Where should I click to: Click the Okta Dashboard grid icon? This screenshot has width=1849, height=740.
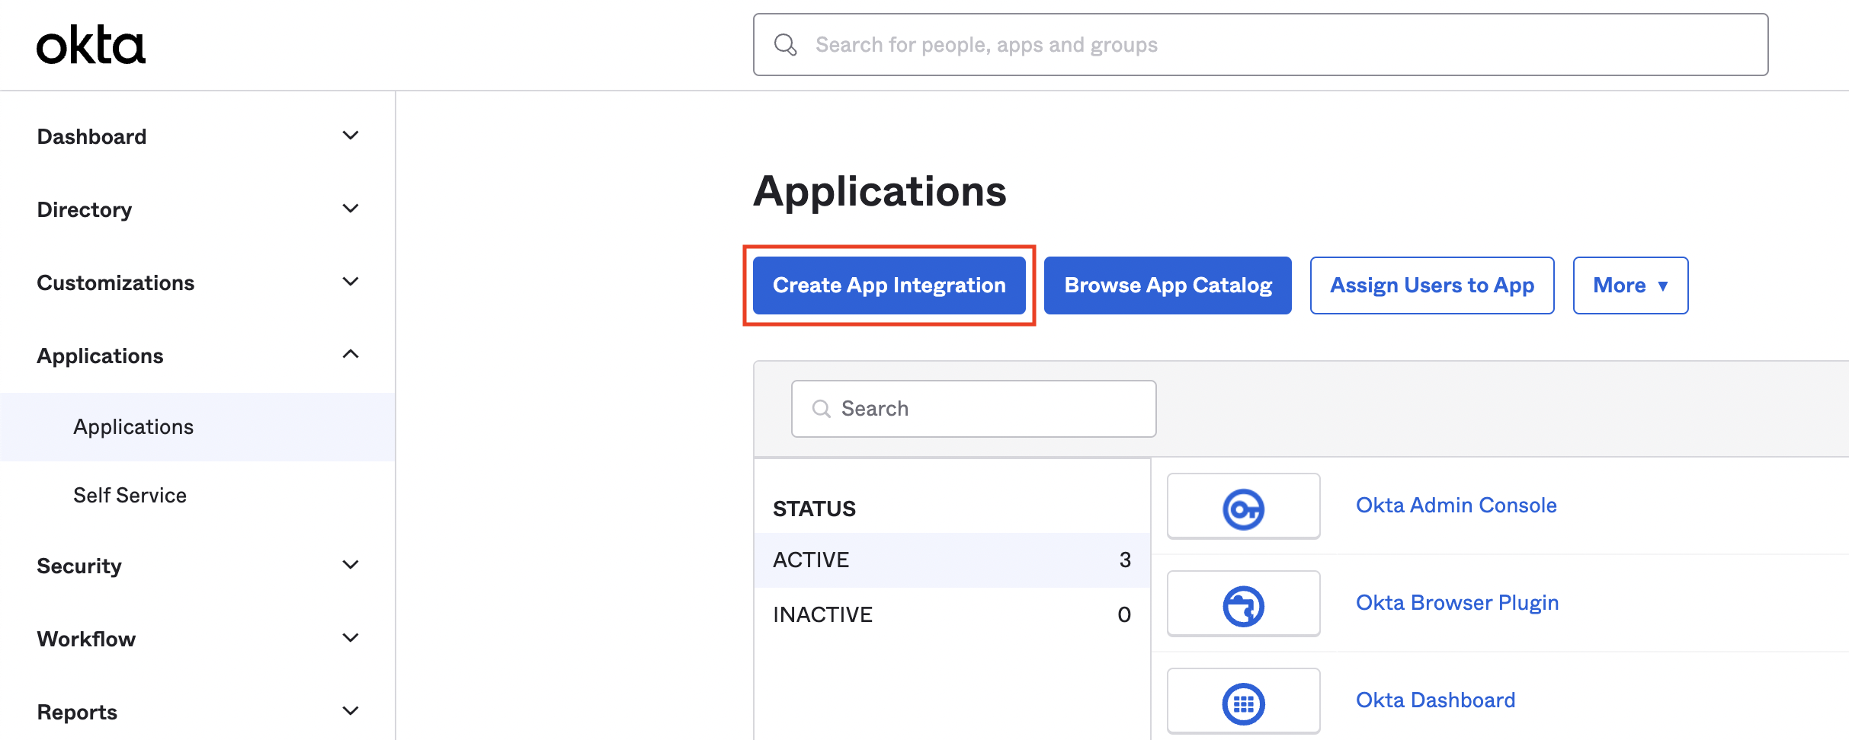[1243, 700]
